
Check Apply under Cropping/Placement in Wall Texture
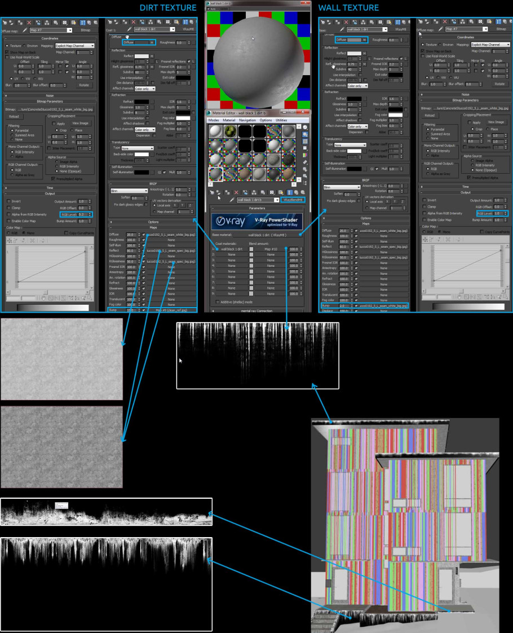click(470, 122)
